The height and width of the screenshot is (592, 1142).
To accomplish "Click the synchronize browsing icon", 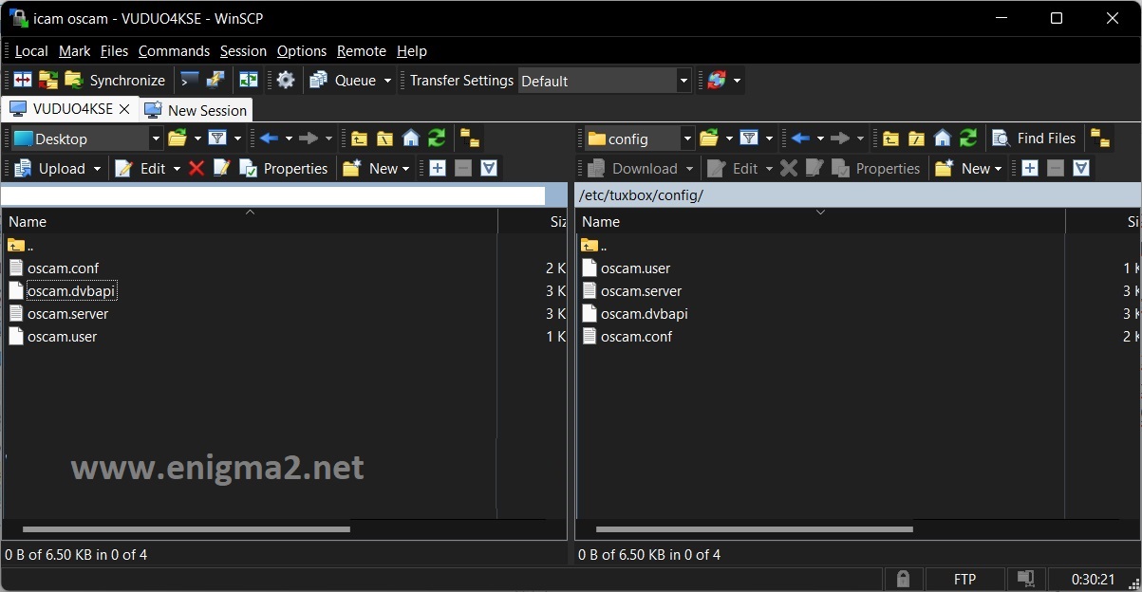I will point(248,81).
